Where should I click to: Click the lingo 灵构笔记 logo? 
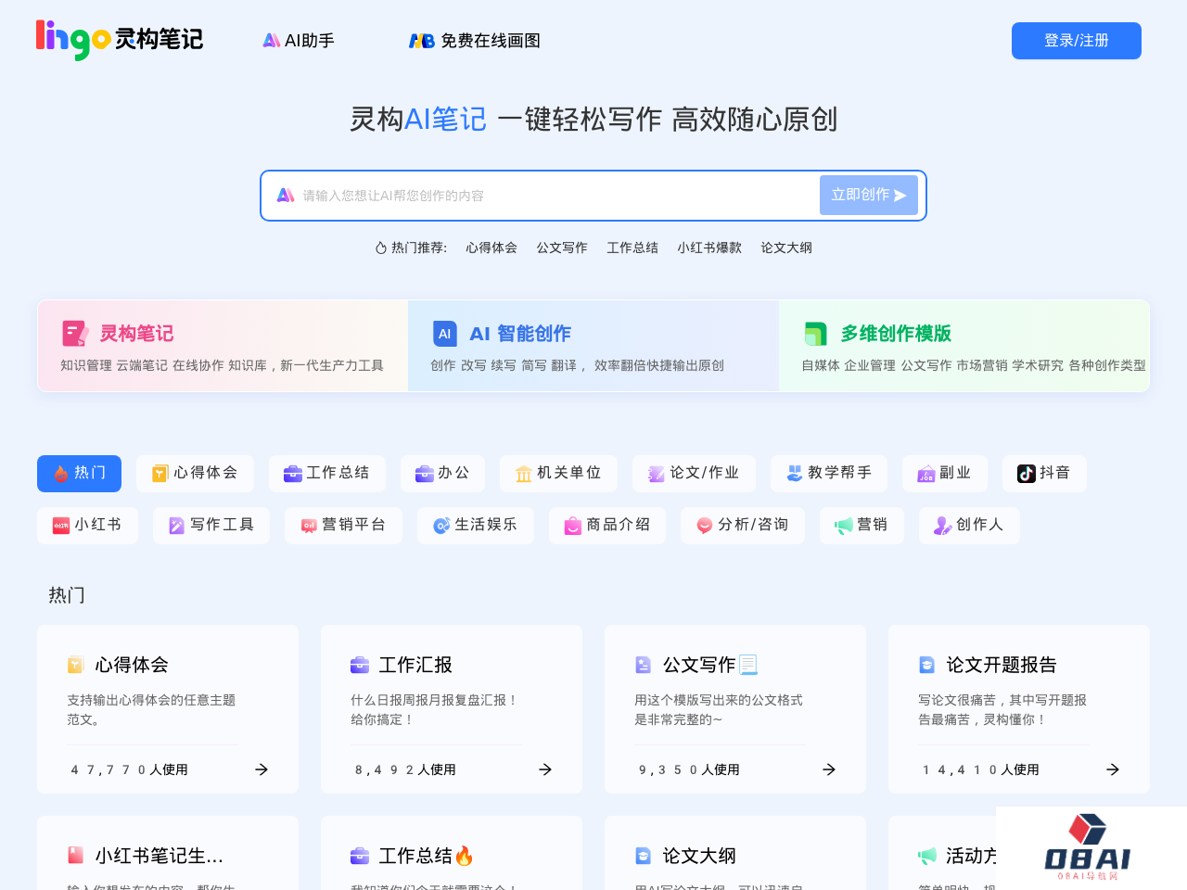(x=119, y=40)
